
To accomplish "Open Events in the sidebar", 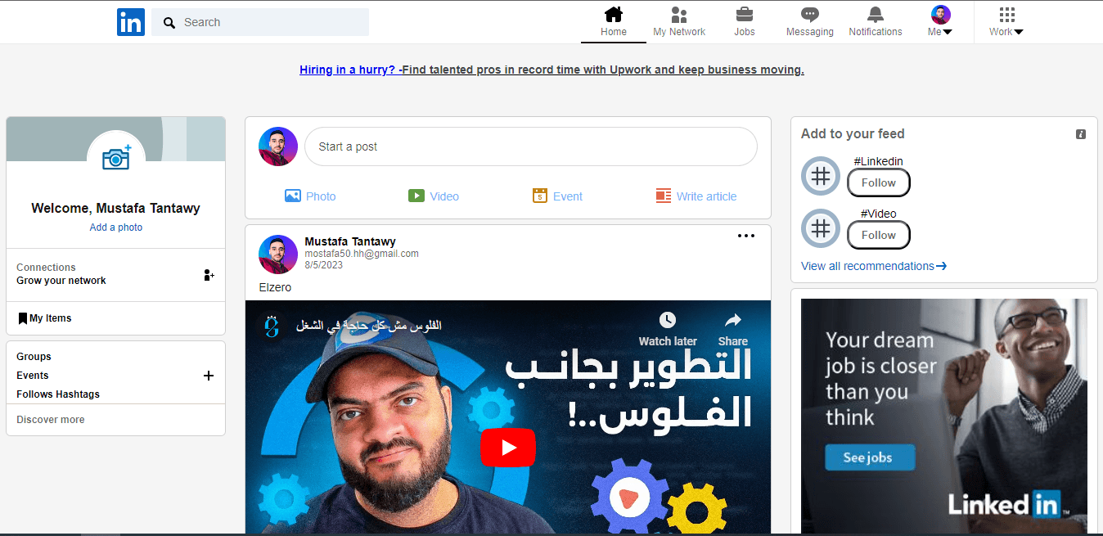I will (x=33, y=376).
